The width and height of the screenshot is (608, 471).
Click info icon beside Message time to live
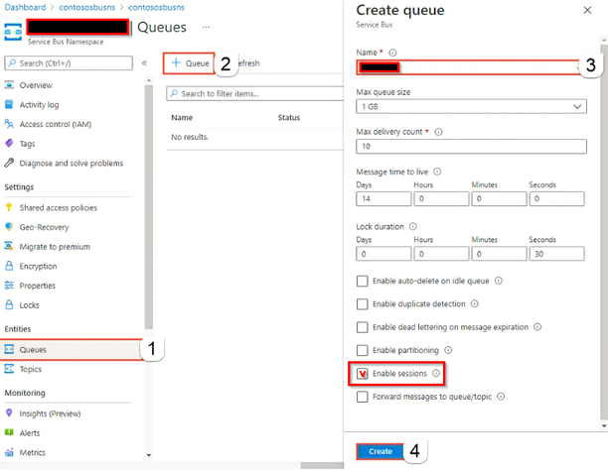pyautogui.click(x=437, y=172)
